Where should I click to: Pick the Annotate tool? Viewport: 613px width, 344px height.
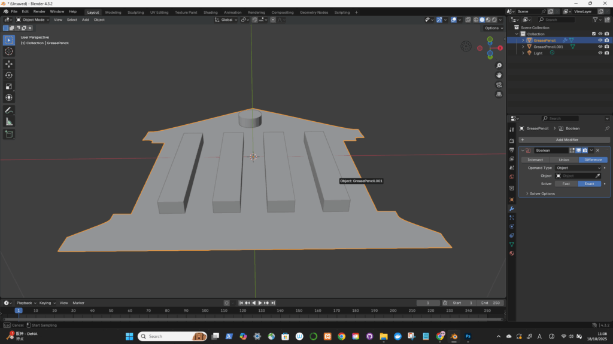coord(9,110)
